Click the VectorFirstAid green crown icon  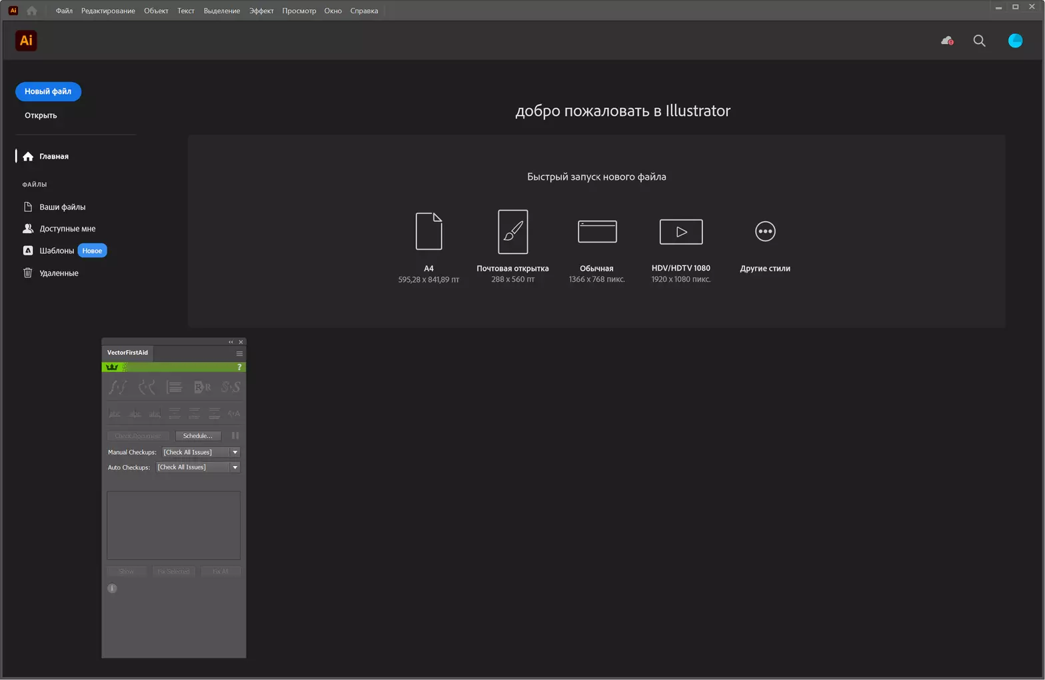click(112, 367)
